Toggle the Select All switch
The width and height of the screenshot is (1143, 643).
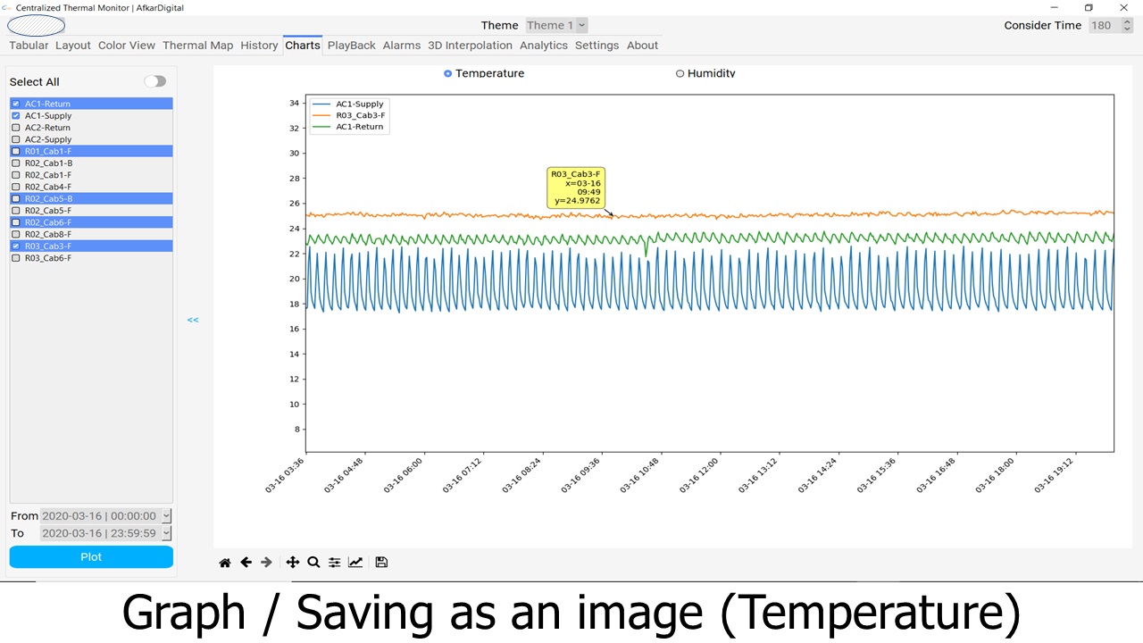tap(155, 81)
